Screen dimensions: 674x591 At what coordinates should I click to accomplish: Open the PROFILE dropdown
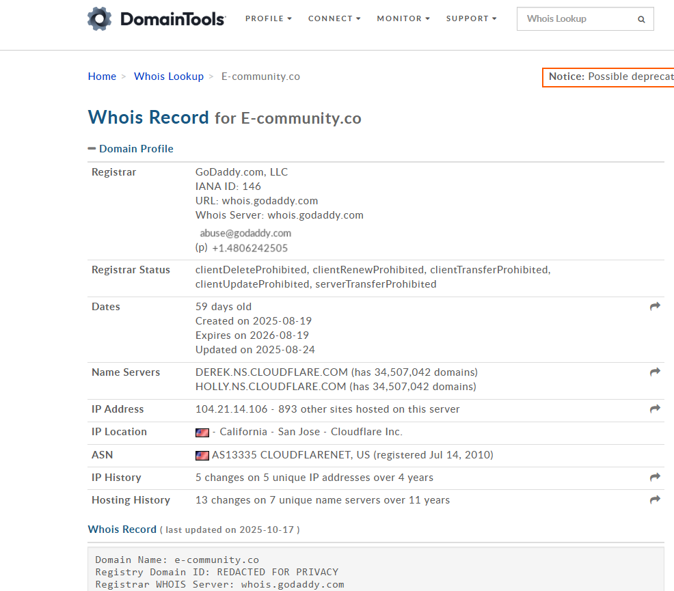click(268, 18)
